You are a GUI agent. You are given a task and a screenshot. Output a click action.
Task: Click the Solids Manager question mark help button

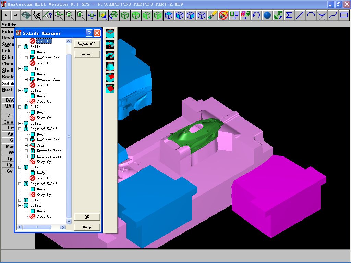(x=89, y=33)
